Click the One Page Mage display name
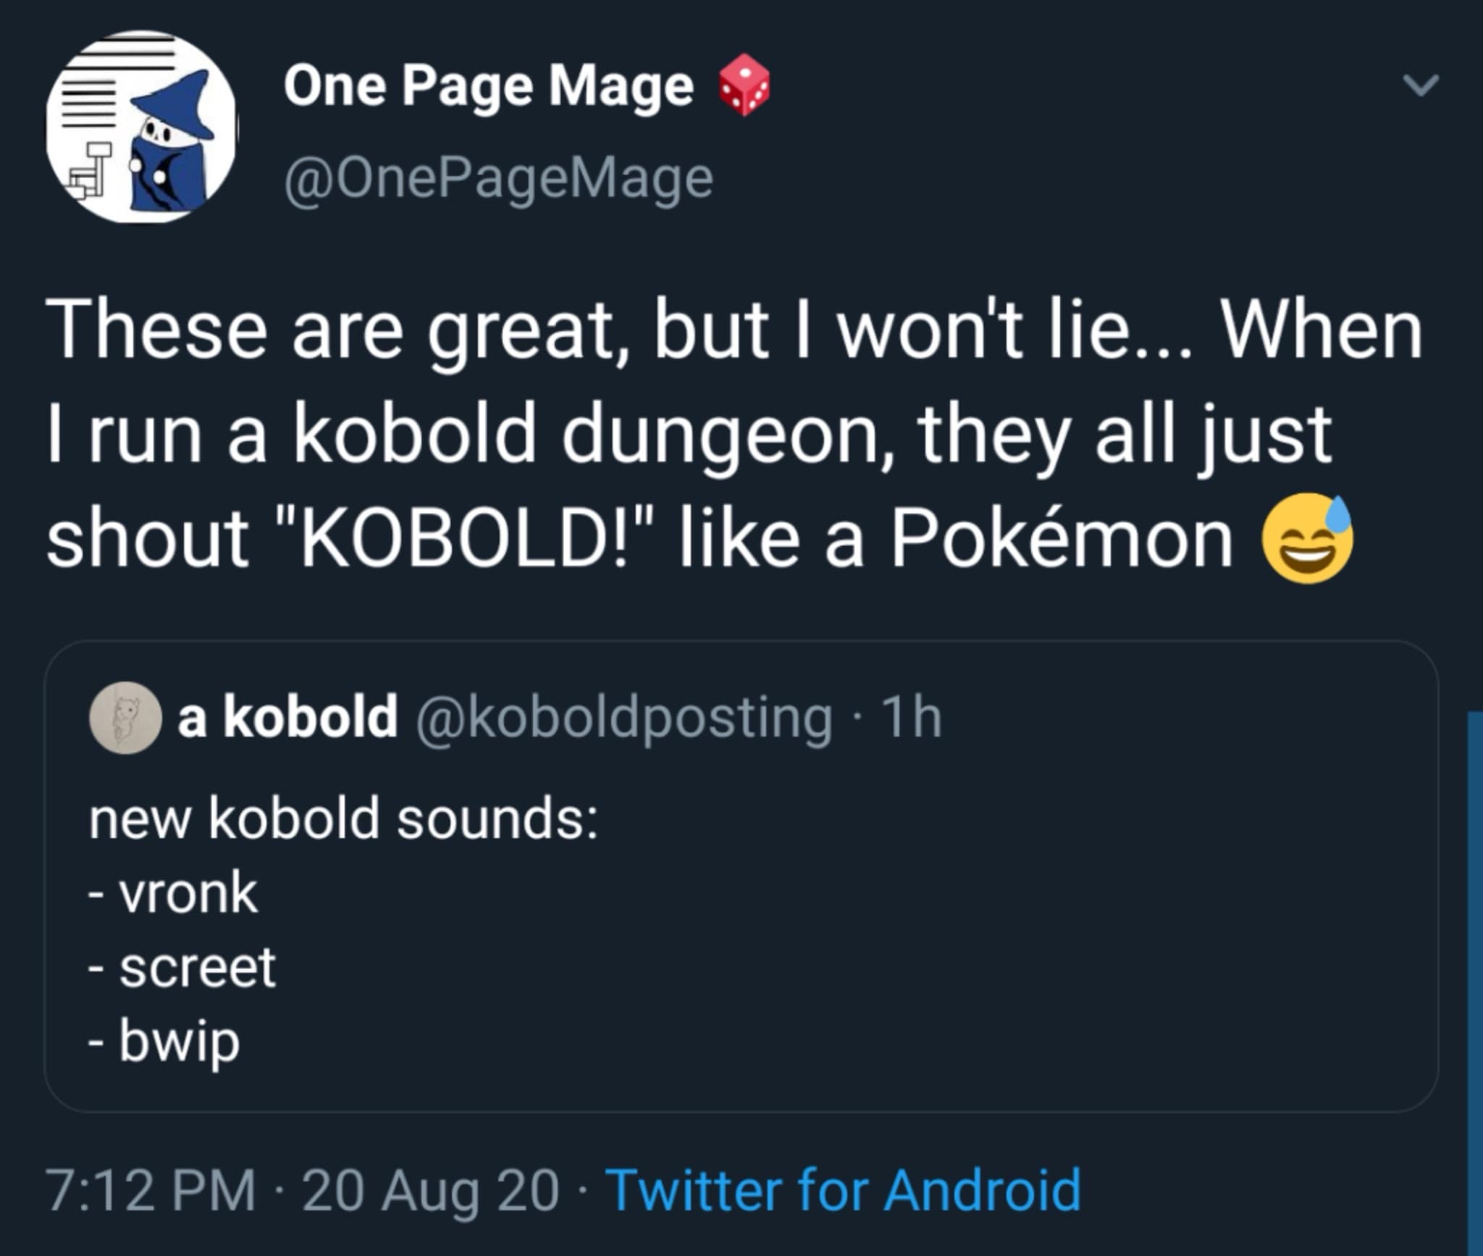Screen dimensions: 1483x1256 (x=489, y=86)
